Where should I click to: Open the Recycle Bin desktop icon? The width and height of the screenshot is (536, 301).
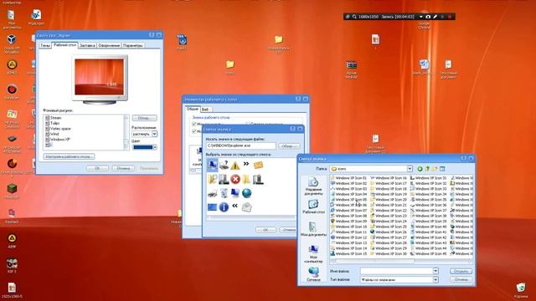click(521, 290)
